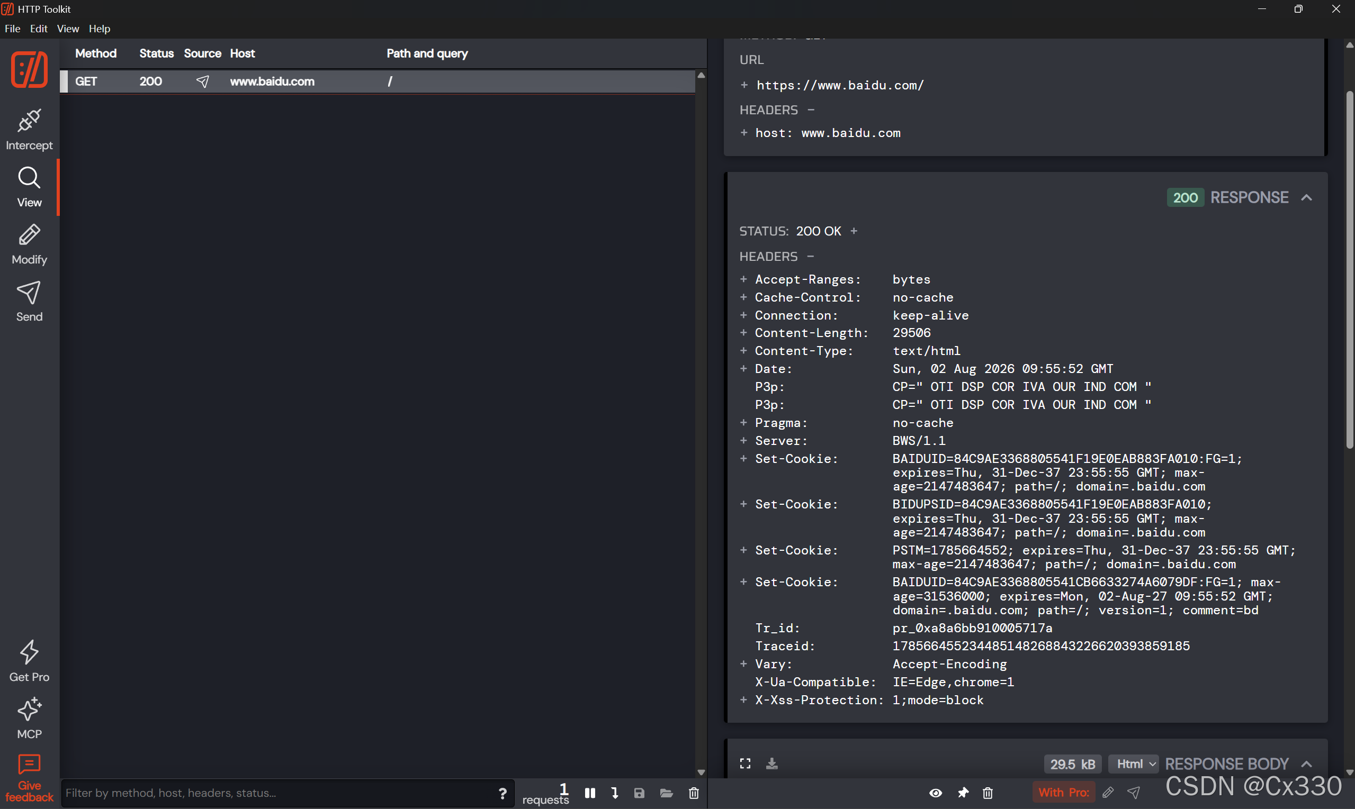
Task: Click the 29.5 kB size badge
Action: [1072, 765]
